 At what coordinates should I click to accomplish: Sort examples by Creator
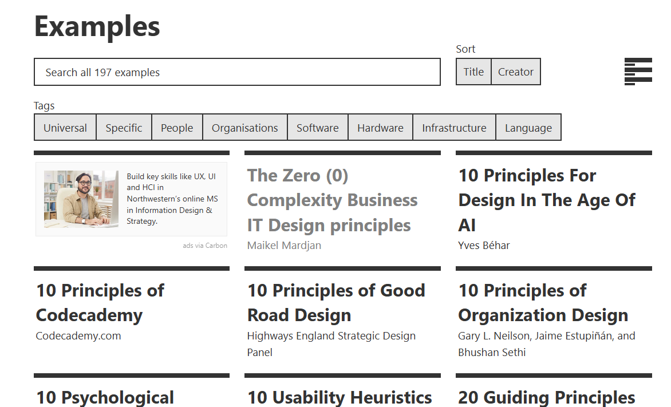[x=515, y=72]
